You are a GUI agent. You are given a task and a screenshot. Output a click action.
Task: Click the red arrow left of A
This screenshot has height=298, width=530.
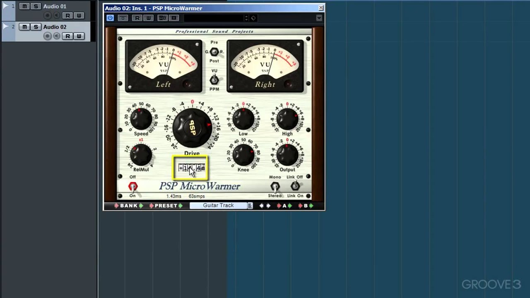tap(279, 206)
